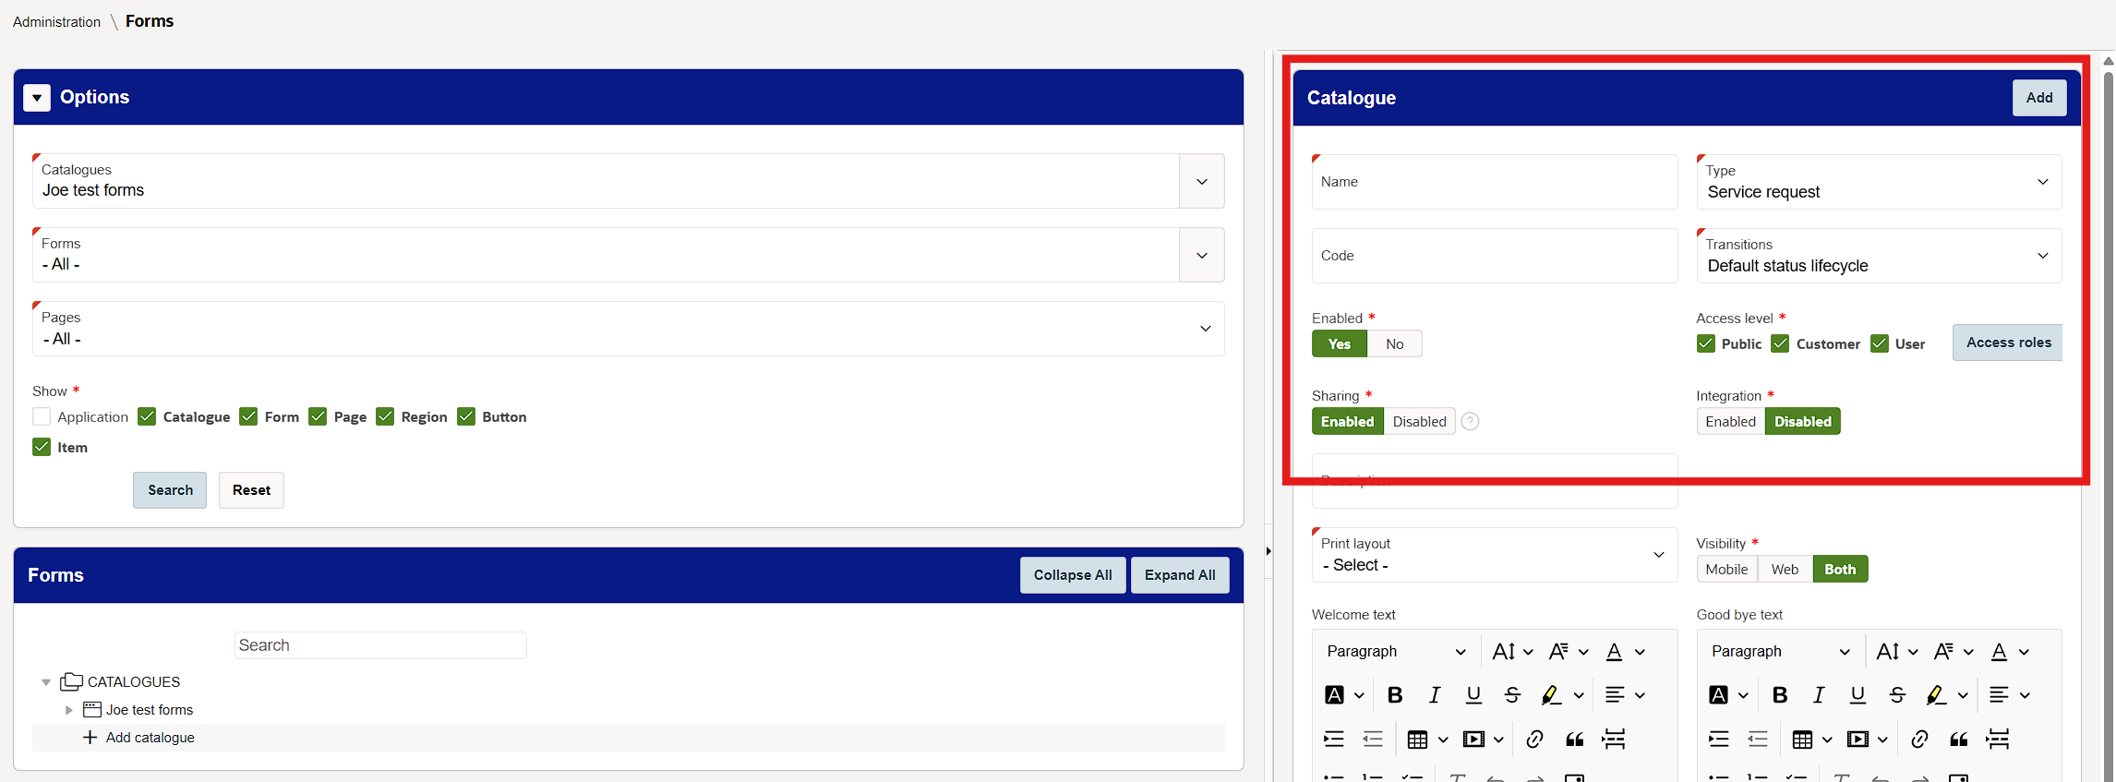Screen dimensions: 2116x782
Task: Click Italic in Welcome text editor
Action: (1434, 695)
